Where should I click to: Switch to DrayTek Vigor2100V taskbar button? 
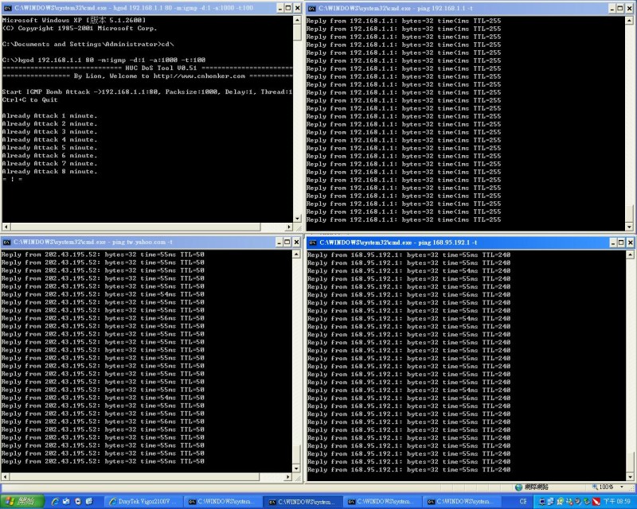(x=144, y=502)
